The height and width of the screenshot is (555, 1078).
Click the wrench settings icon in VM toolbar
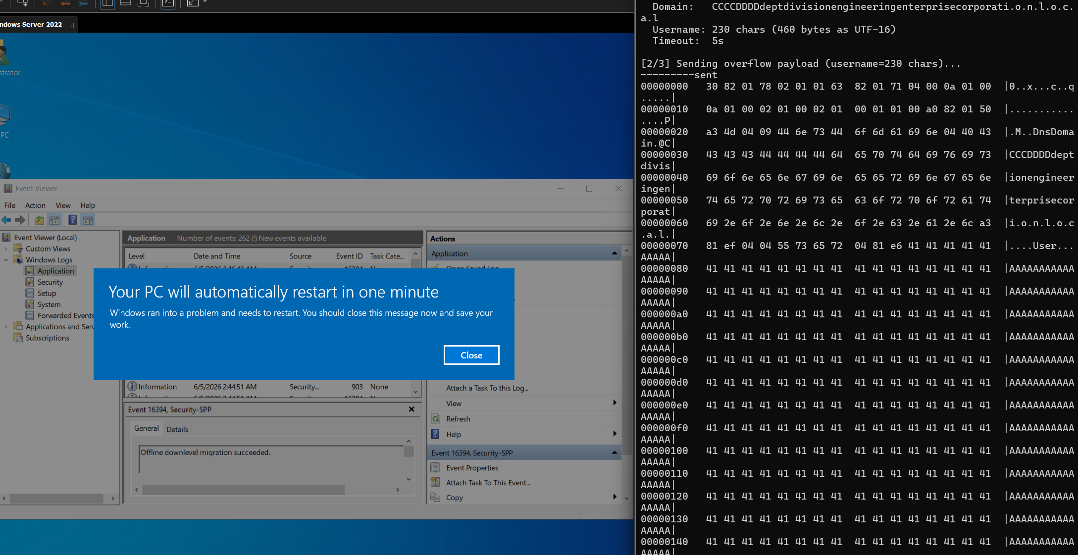[x=83, y=3]
